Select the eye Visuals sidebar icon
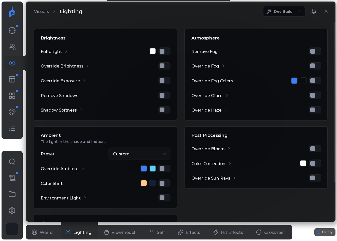The height and width of the screenshot is (241, 337). coord(12,63)
